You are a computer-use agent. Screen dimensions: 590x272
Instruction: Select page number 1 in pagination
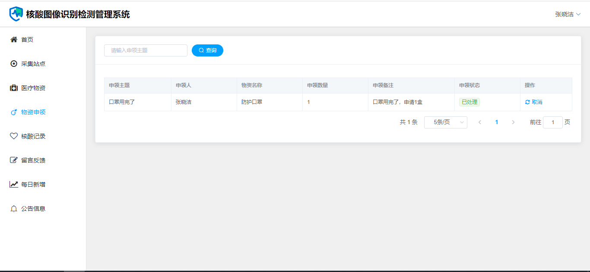496,122
